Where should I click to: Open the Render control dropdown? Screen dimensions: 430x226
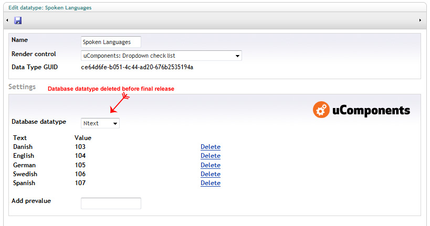(x=161, y=56)
